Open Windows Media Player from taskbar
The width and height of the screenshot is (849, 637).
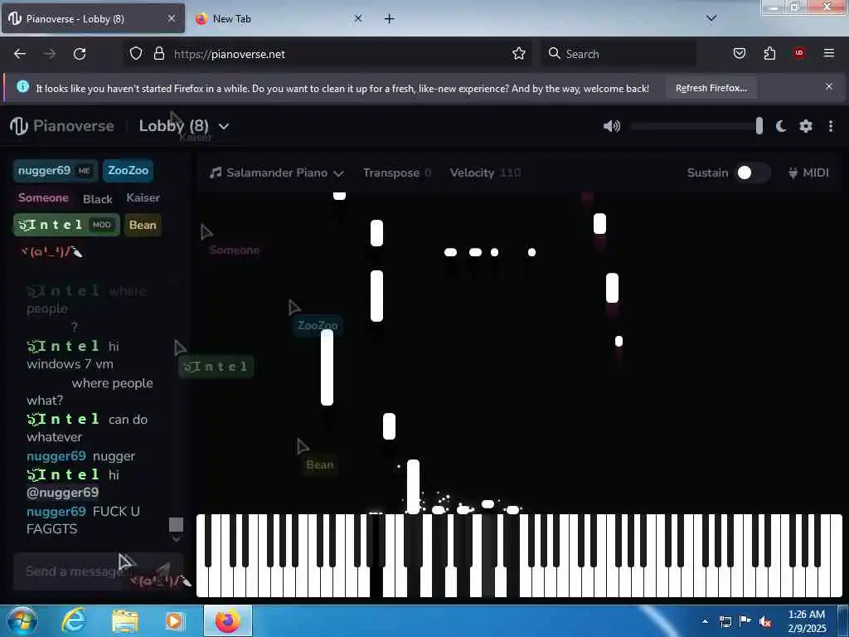(174, 621)
